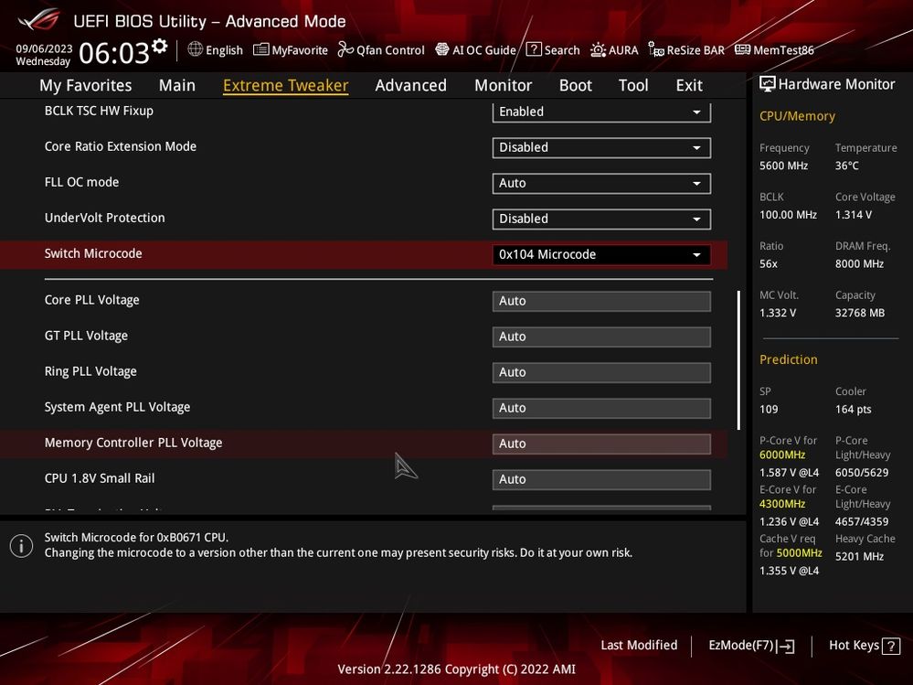Open the Search function

click(553, 49)
